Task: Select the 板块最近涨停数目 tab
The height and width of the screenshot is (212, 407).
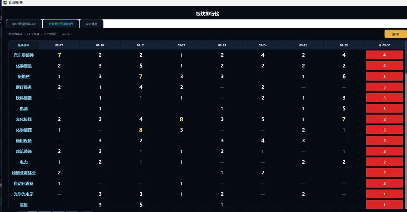Action: click(61, 24)
